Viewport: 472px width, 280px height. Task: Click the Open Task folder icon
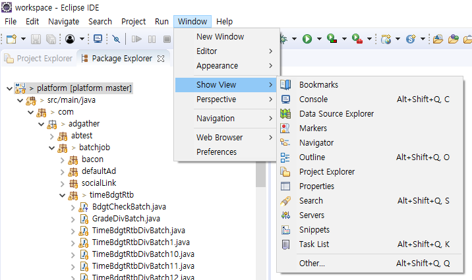[454, 39]
